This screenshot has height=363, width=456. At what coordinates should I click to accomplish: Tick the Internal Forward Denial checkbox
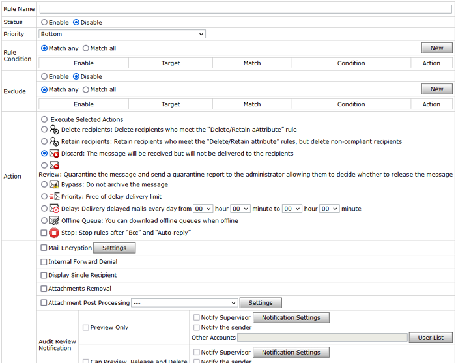44,262
